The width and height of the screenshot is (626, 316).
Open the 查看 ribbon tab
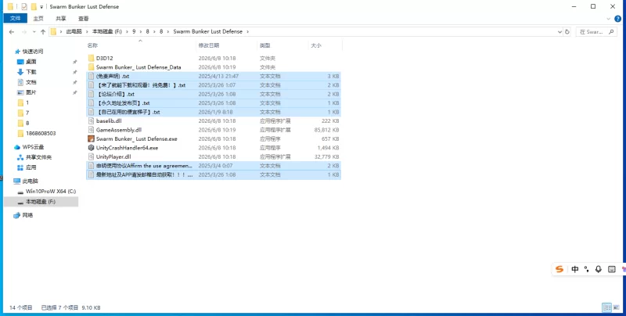(84, 18)
